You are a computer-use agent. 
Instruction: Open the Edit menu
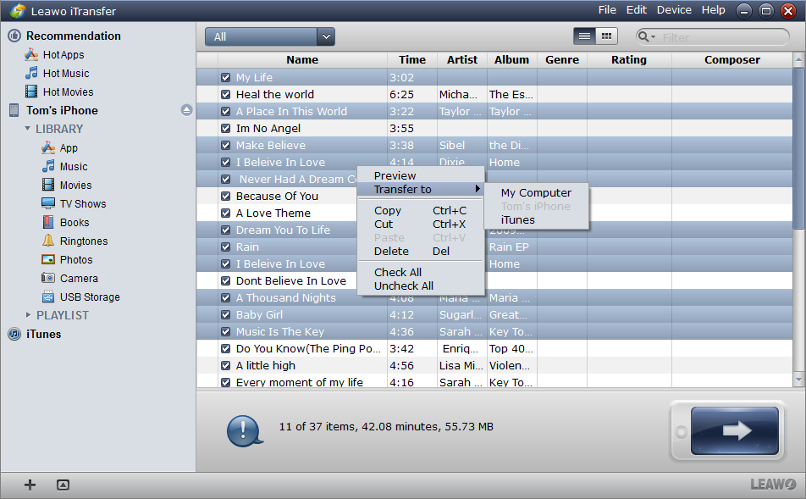point(637,10)
